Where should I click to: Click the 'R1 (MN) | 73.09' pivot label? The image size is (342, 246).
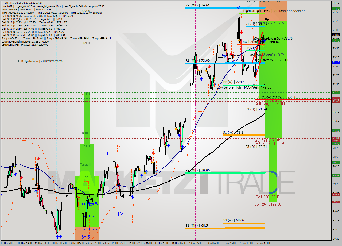(x=197, y=61)
